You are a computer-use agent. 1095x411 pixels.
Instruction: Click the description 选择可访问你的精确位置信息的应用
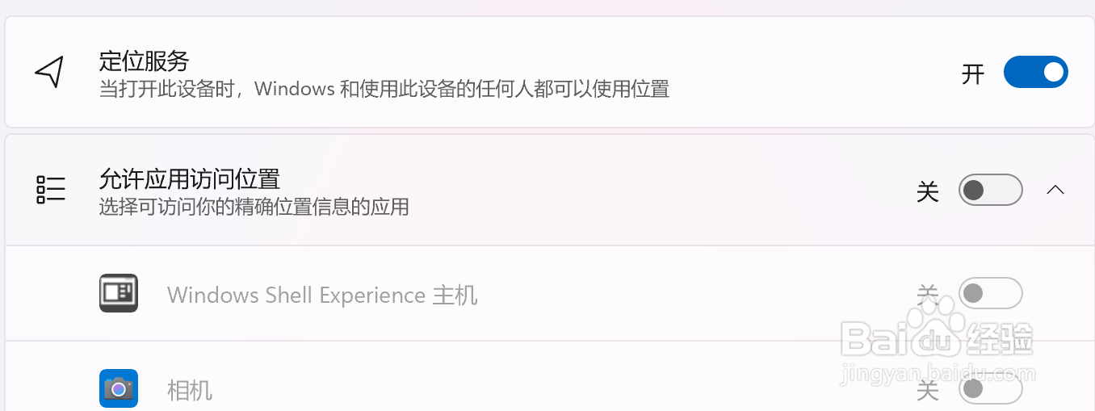[254, 208]
